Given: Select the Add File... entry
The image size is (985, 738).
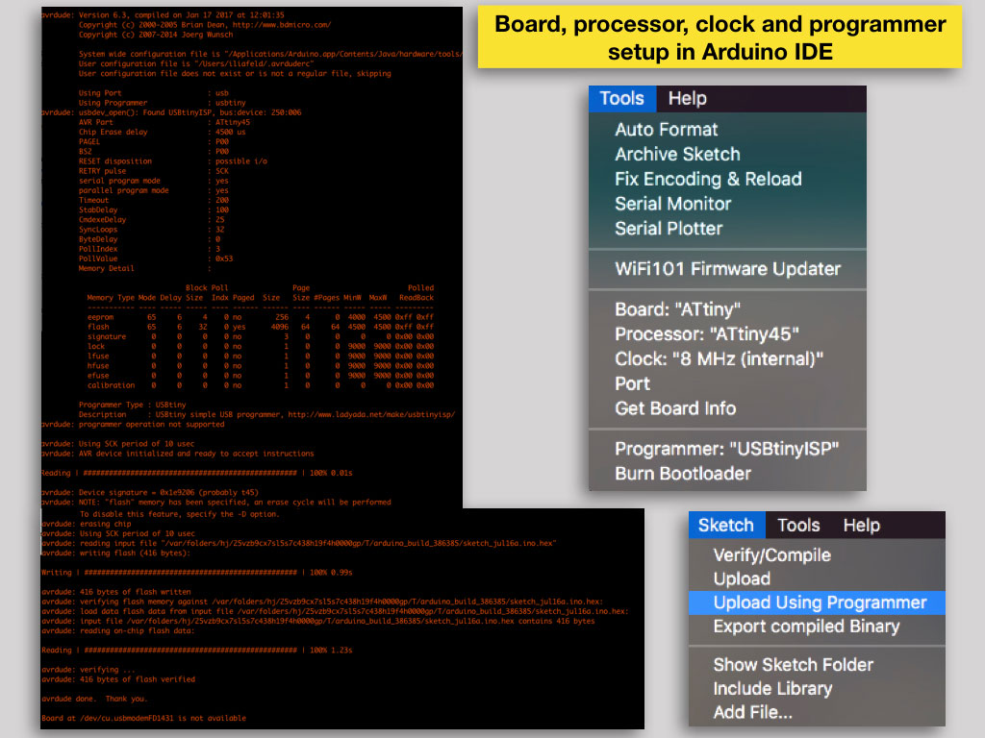Looking at the screenshot, I should coord(752,713).
